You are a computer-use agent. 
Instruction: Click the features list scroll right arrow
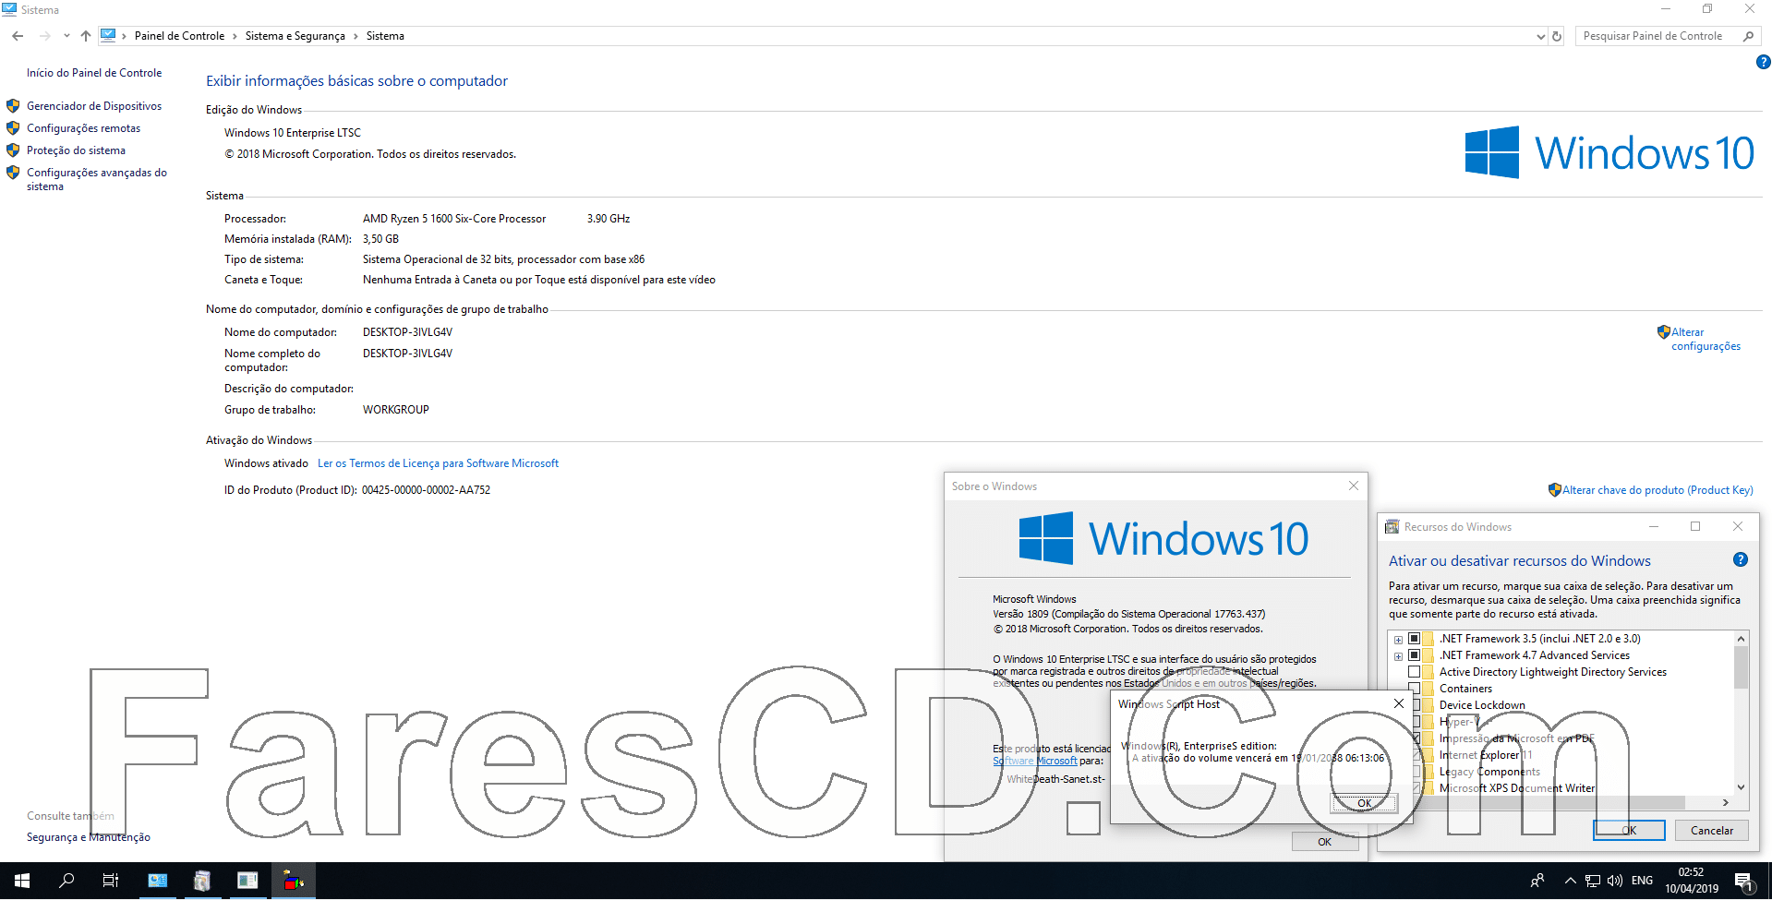click(x=1725, y=803)
